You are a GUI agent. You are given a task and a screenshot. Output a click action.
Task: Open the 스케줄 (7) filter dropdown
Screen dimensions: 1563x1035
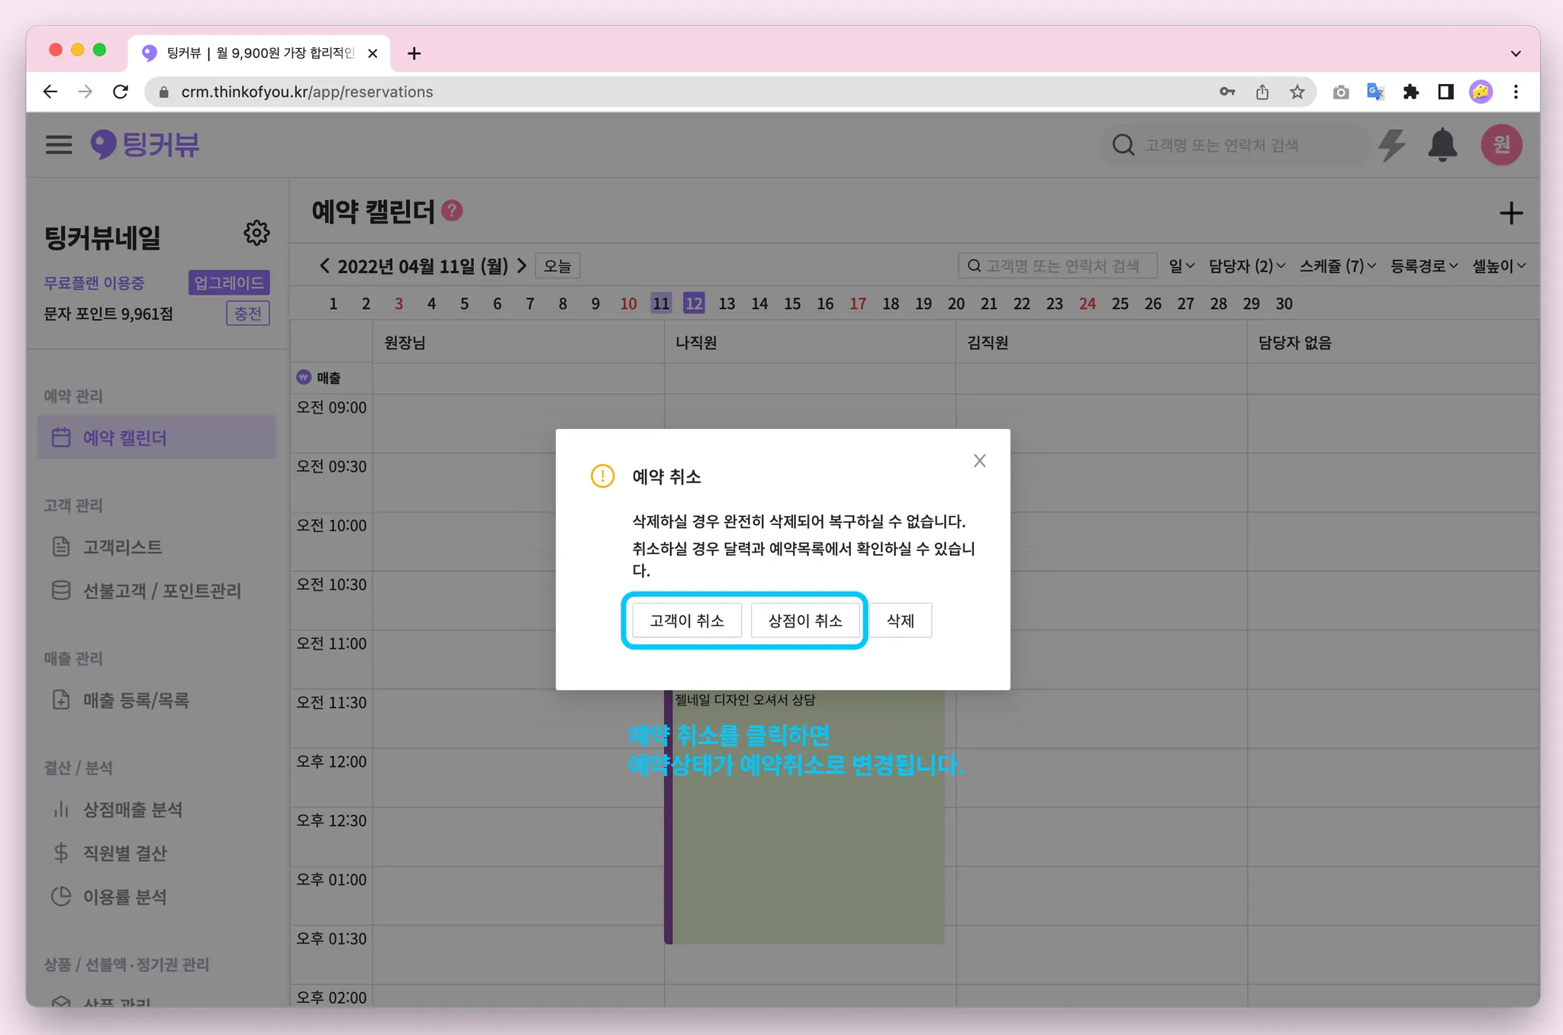tap(1337, 266)
